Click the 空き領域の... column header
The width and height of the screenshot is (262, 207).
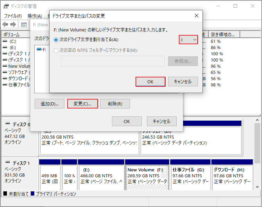pyautogui.click(x=224, y=35)
